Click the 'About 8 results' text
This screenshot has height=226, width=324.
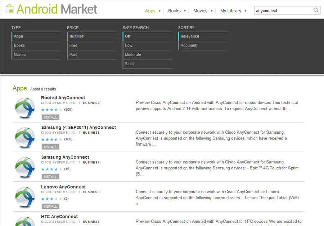tap(43, 89)
